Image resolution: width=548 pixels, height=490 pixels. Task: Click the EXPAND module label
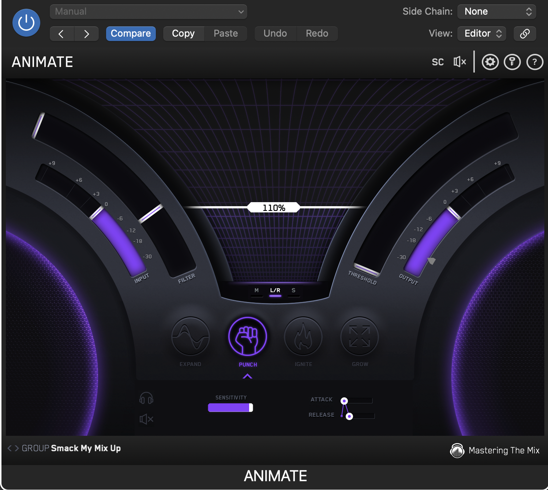pyautogui.click(x=190, y=364)
